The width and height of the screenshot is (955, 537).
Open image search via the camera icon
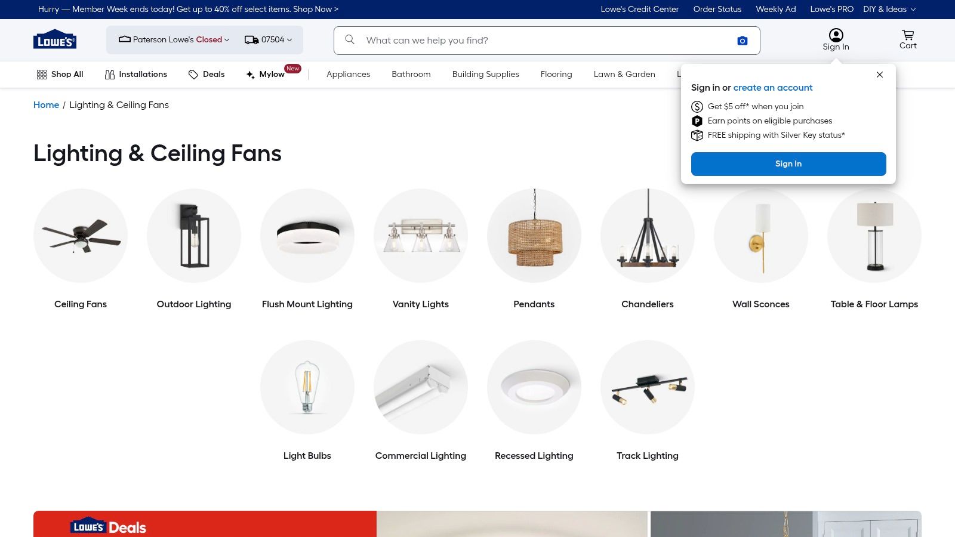(742, 40)
